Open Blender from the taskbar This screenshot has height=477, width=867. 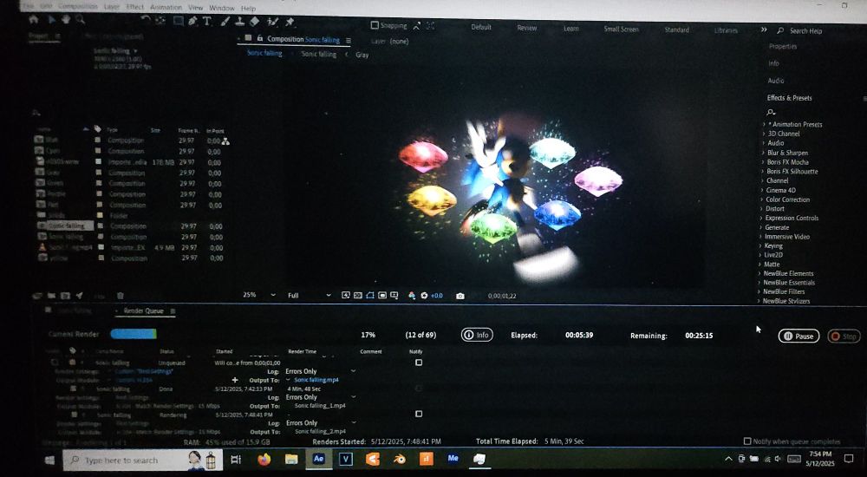[399, 460]
